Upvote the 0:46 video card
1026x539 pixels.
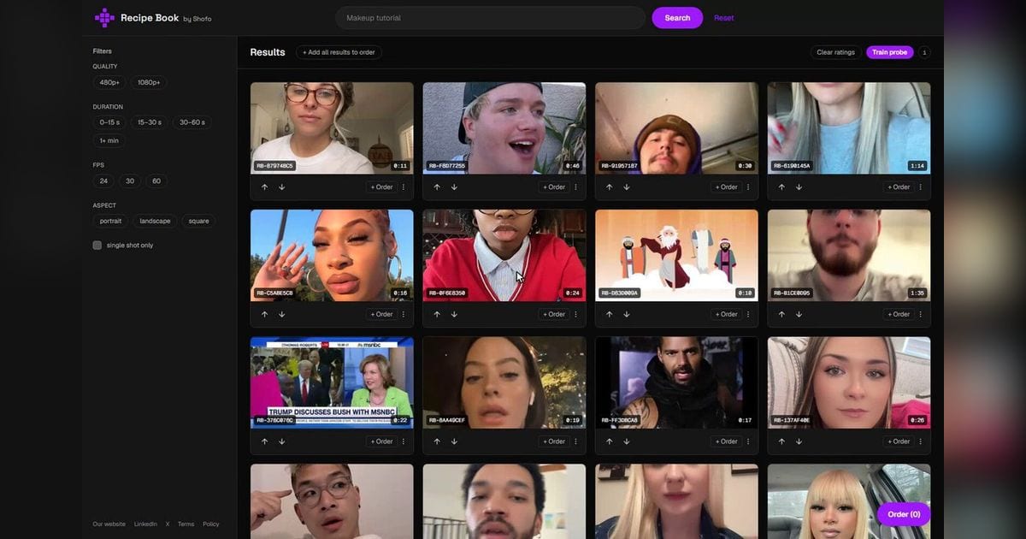click(x=437, y=187)
